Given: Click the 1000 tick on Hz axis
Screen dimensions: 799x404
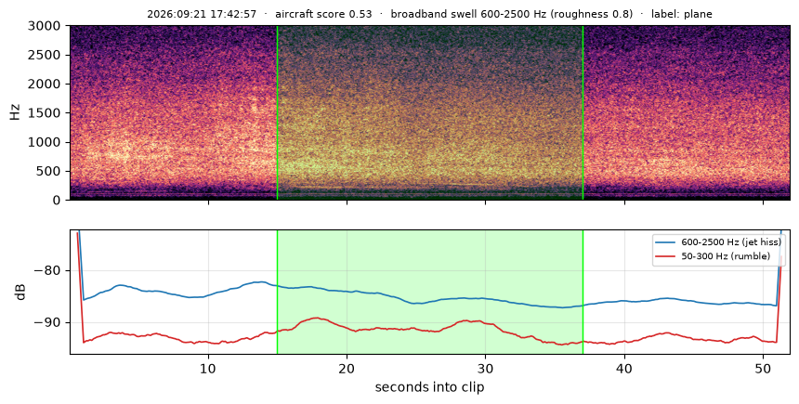Looking at the screenshot, I should 45,142.
